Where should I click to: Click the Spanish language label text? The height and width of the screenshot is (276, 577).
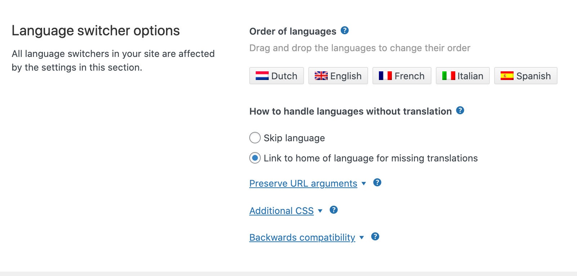click(x=533, y=76)
